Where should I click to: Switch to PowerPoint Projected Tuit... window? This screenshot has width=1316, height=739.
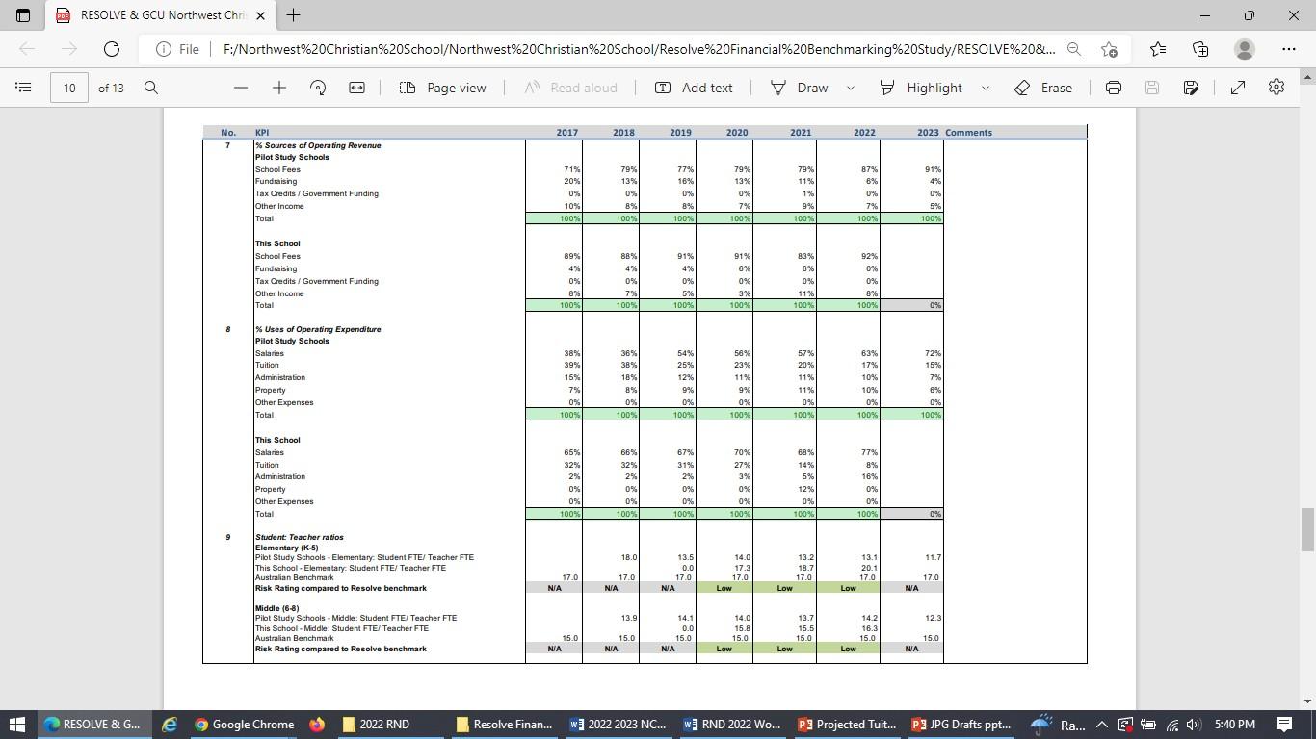point(846,725)
